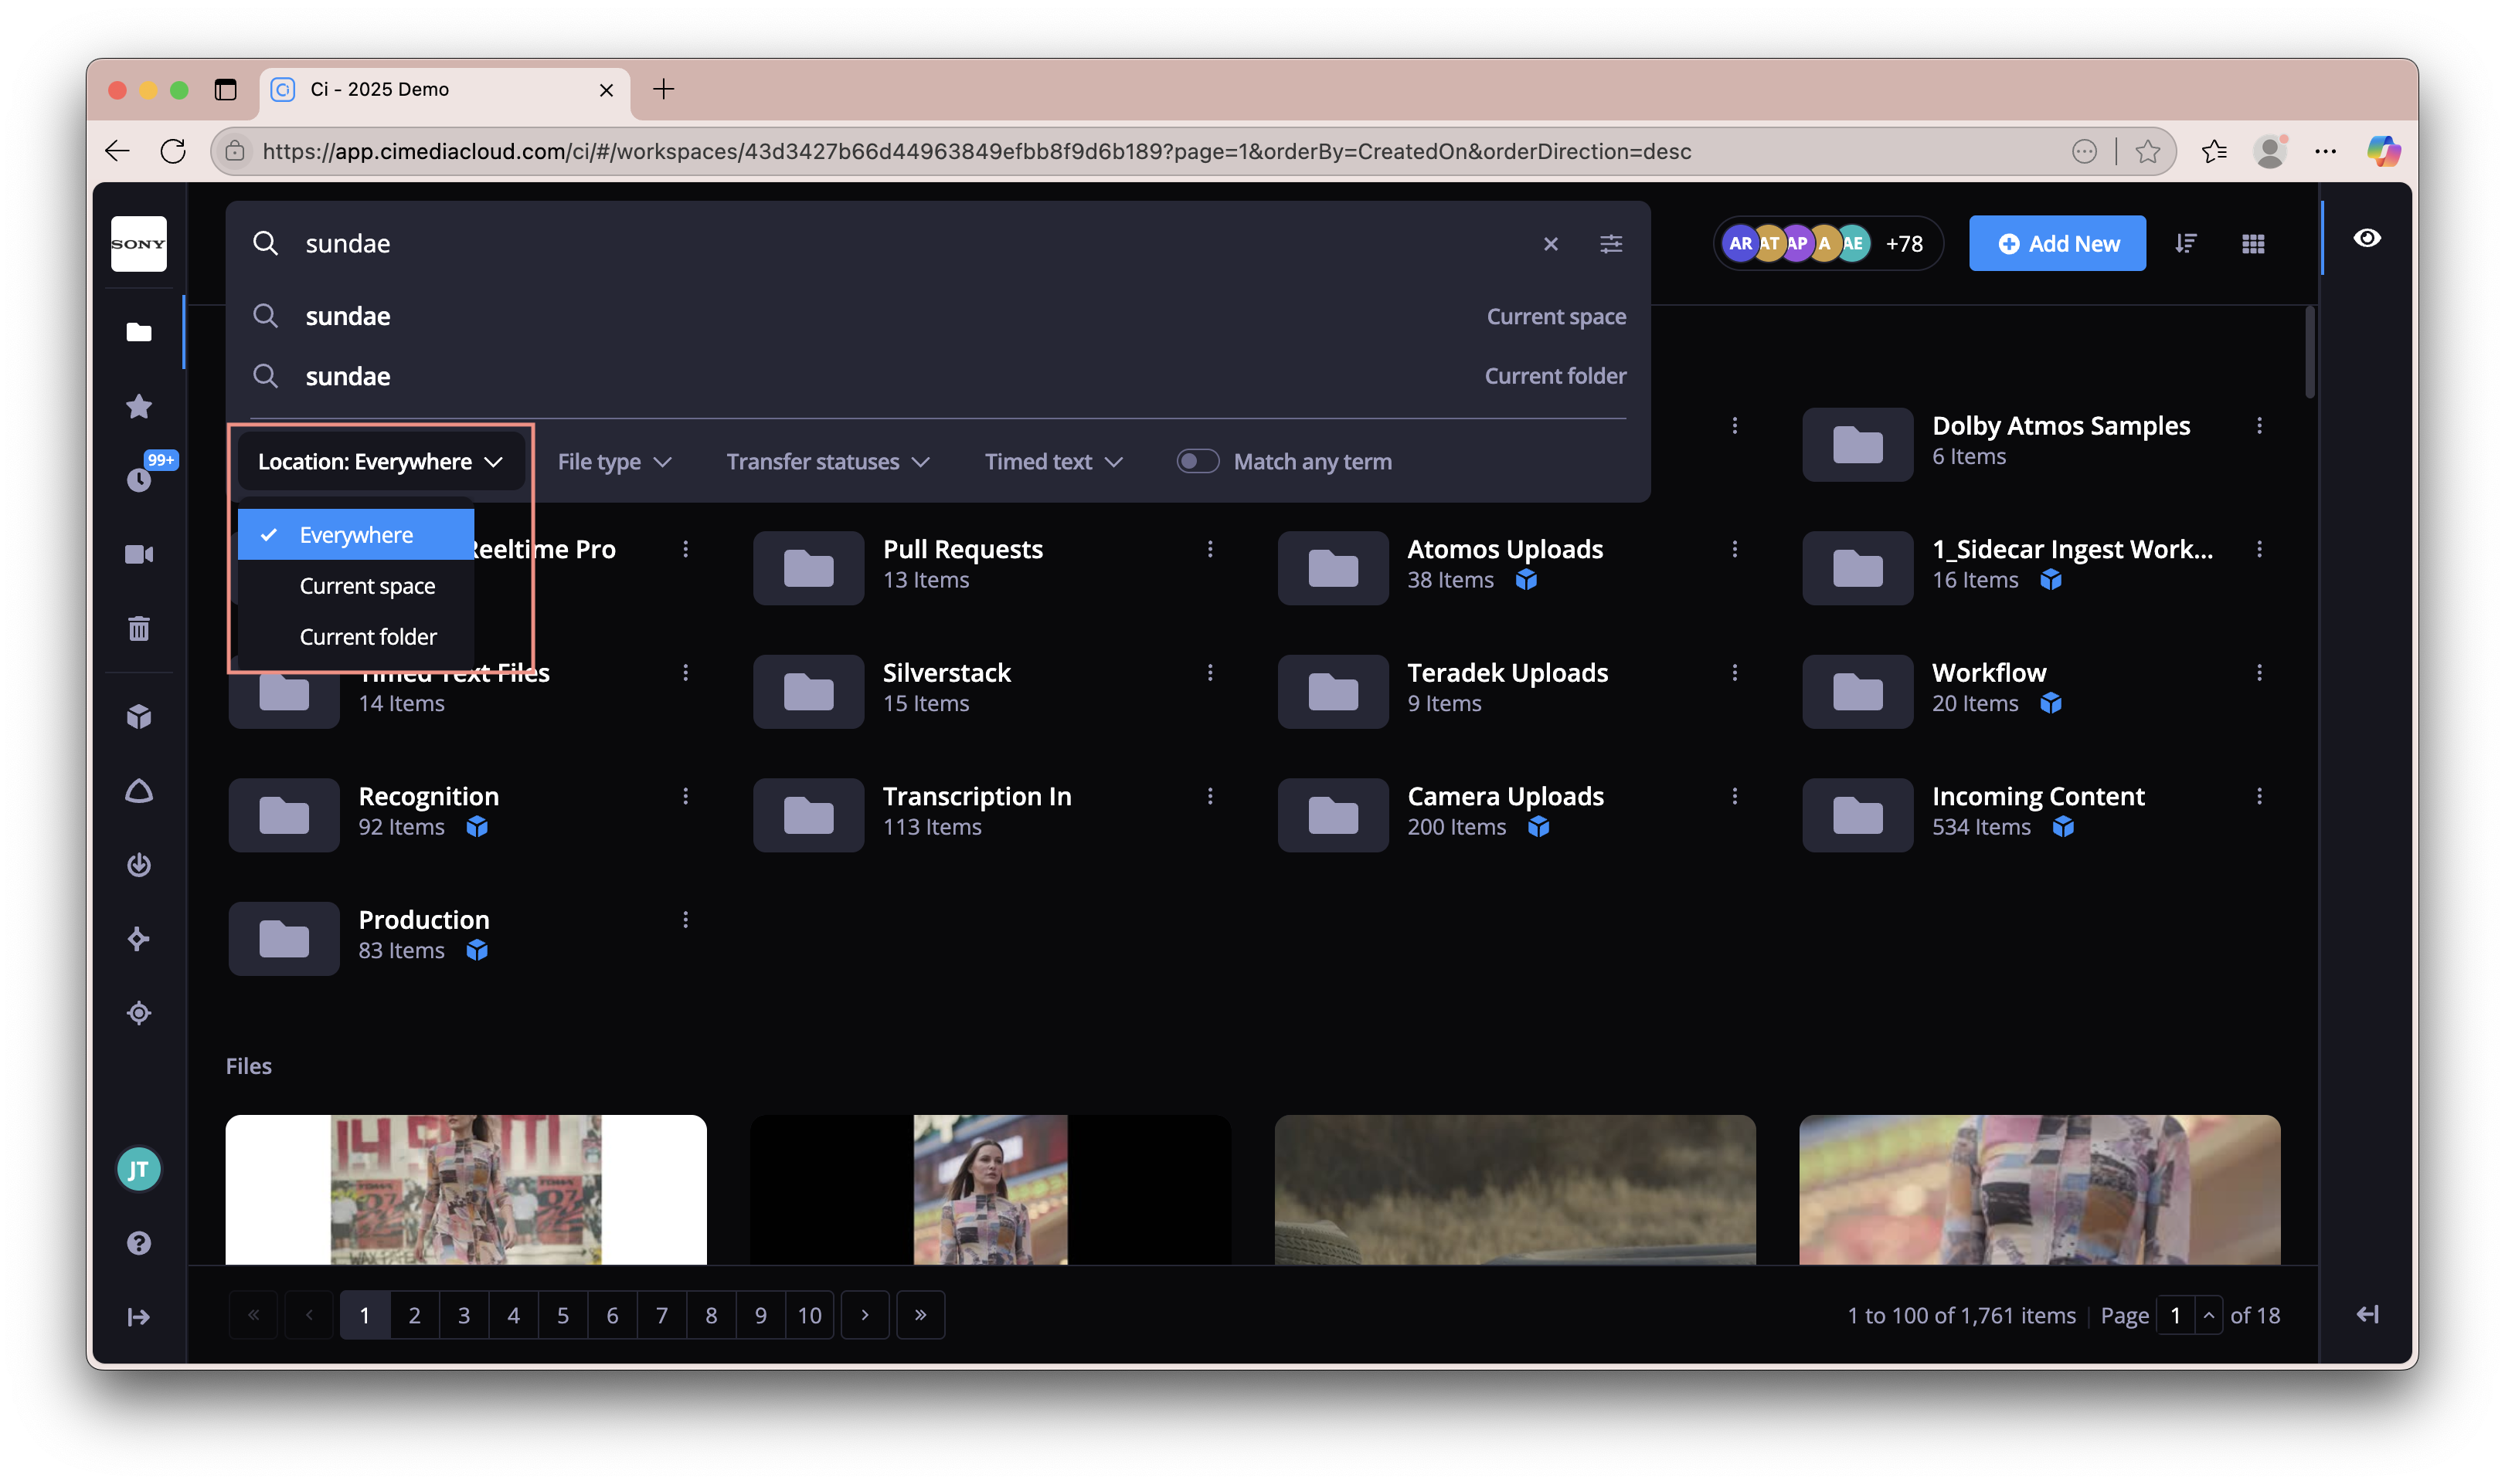Screen dimensions: 2505x1484
Task: Open options menu for Workflow folder
Action: pos(2259,672)
